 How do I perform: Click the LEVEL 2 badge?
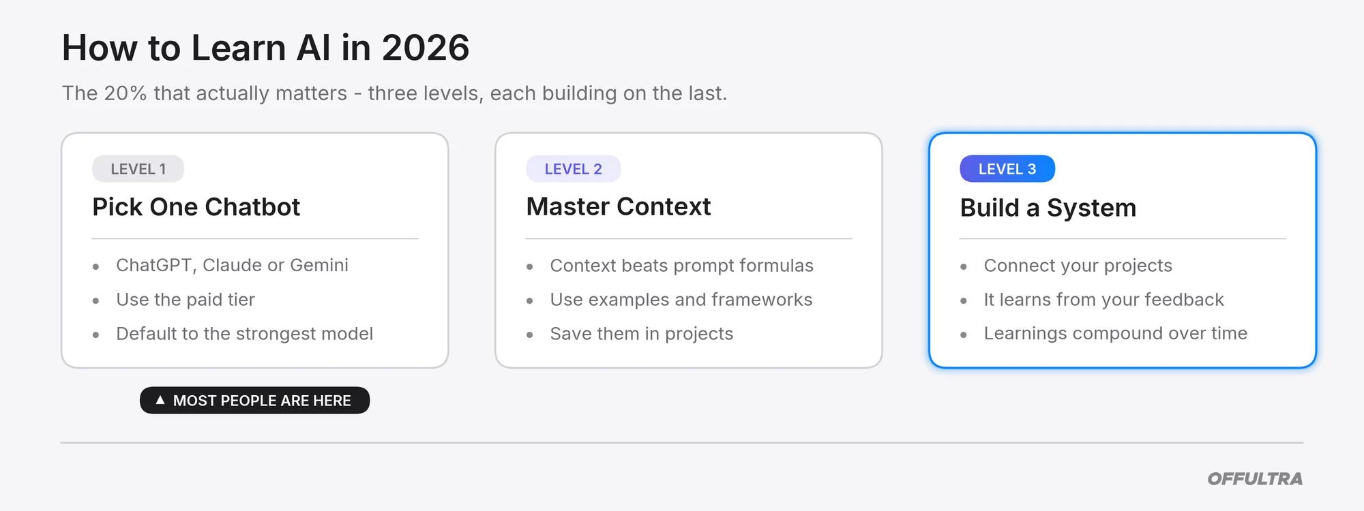(573, 169)
